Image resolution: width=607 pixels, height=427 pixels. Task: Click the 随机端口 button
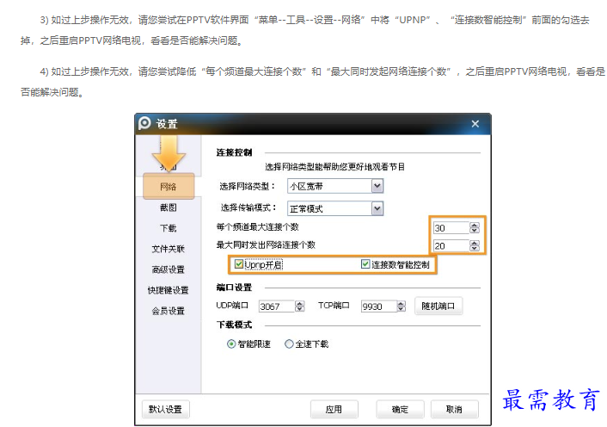pyautogui.click(x=438, y=306)
